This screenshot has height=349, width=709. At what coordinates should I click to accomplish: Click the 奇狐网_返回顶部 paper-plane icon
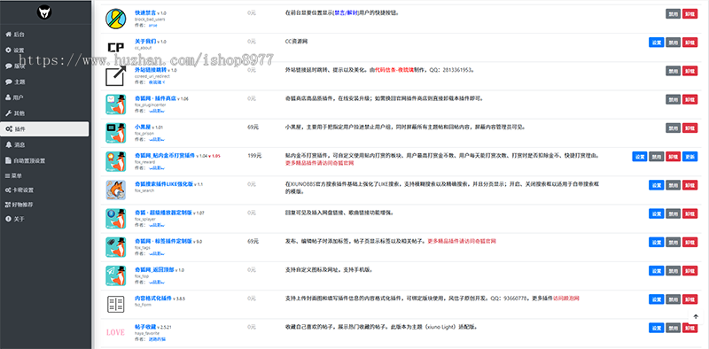click(x=116, y=275)
